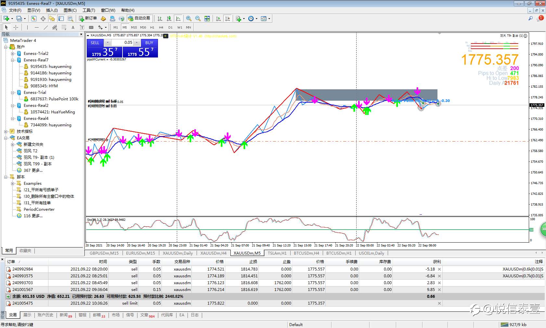Switch timeframe to M1
Image resolution: width=546 pixels, height=328 pixels.
pyautogui.click(x=116, y=27)
